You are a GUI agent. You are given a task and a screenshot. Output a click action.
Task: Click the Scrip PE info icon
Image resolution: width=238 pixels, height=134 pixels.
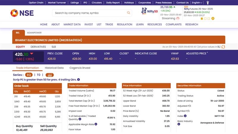(79, 80)
